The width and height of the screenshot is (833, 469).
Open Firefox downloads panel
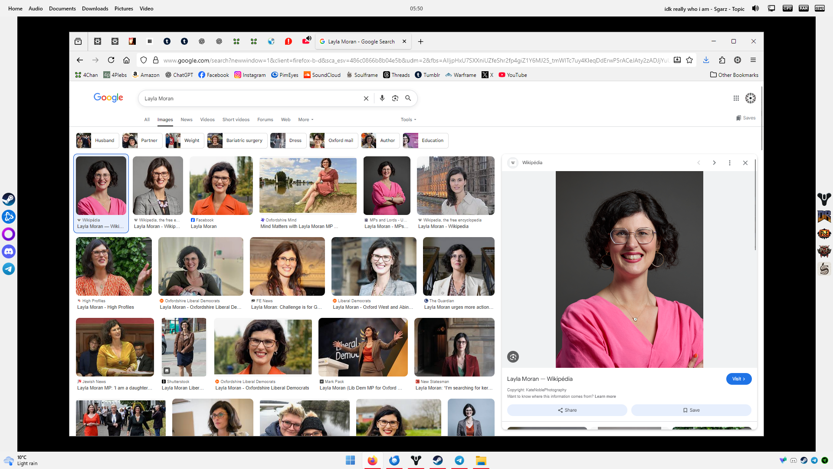tap(706, 60)
